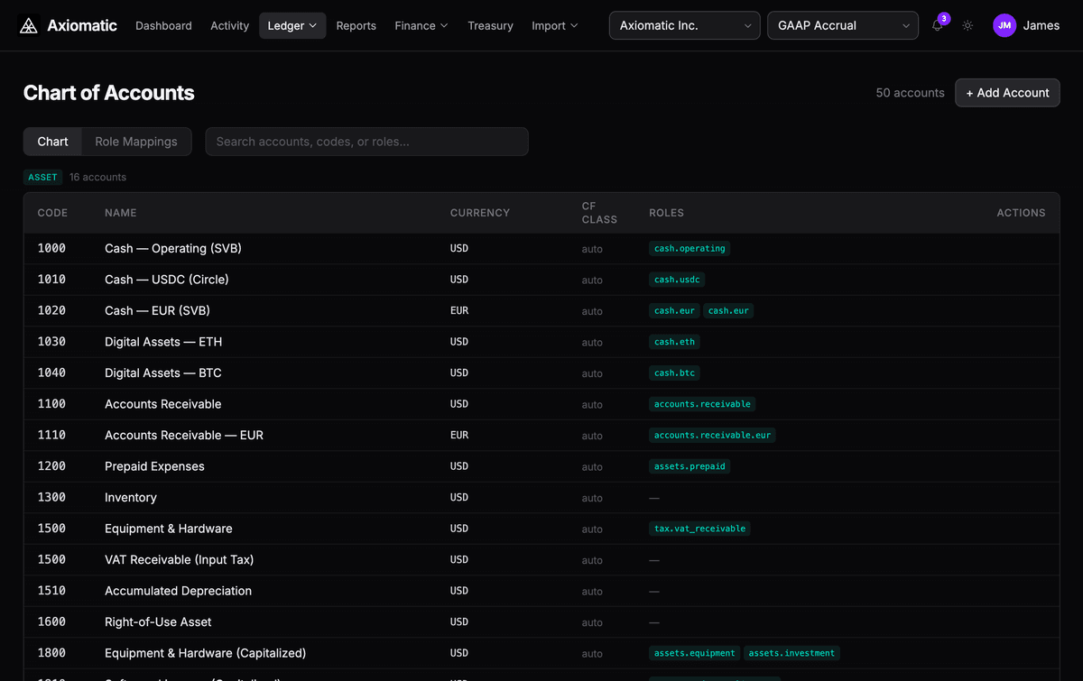Open the Import dropdown
1083x681 pixels.
[x=553, y=25]
